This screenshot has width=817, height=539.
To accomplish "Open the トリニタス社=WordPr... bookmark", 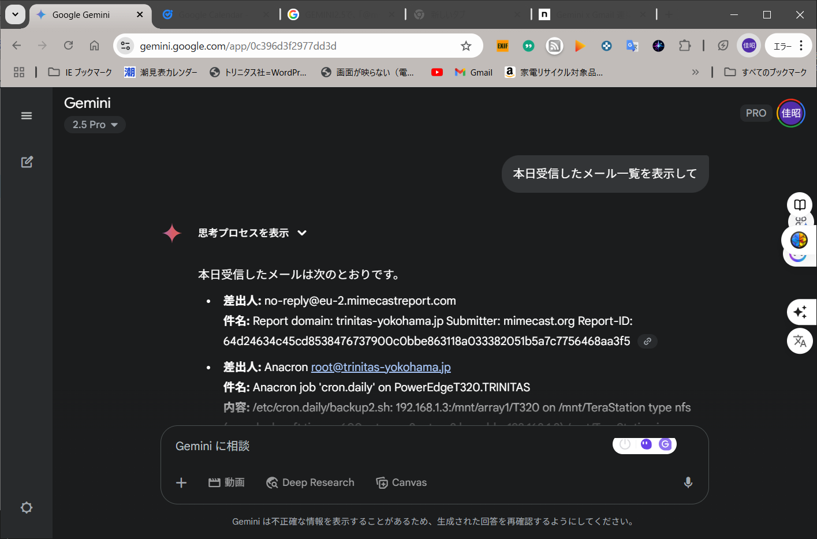I will point(258,72).
